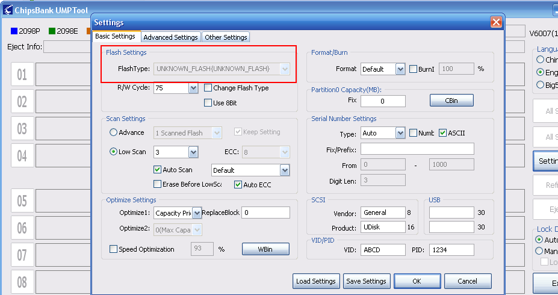This screenshot has width=558, height=295.
Task: Click the Digit Len field
Action: click(383, 180)
